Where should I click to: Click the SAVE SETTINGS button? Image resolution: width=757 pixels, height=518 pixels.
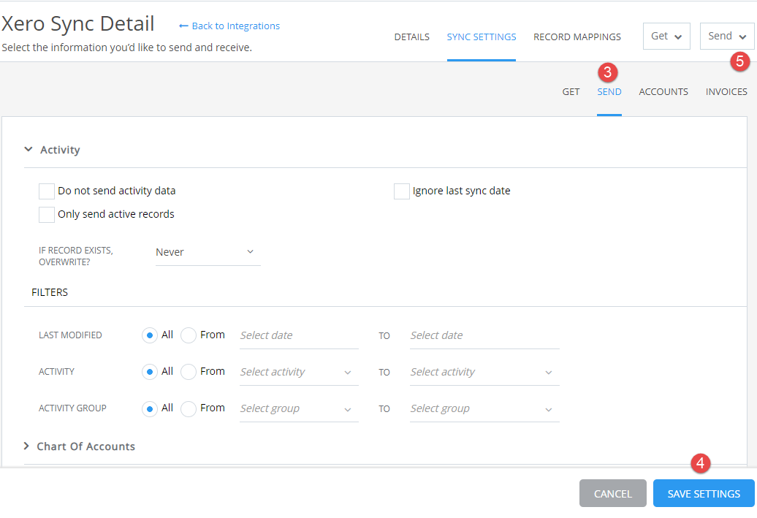pyautogui.click(x=704, y=493)
